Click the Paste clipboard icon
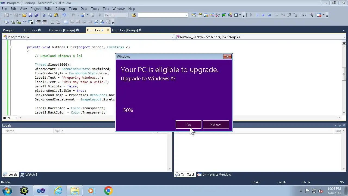Screen dimensions: 348x196 [56, 15]
